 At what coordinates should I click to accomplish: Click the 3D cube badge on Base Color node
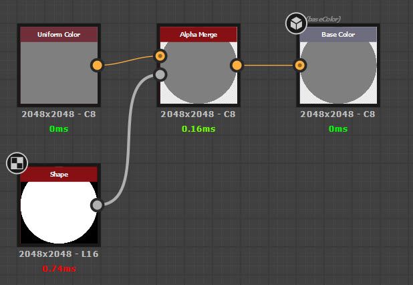click(296, 23)
